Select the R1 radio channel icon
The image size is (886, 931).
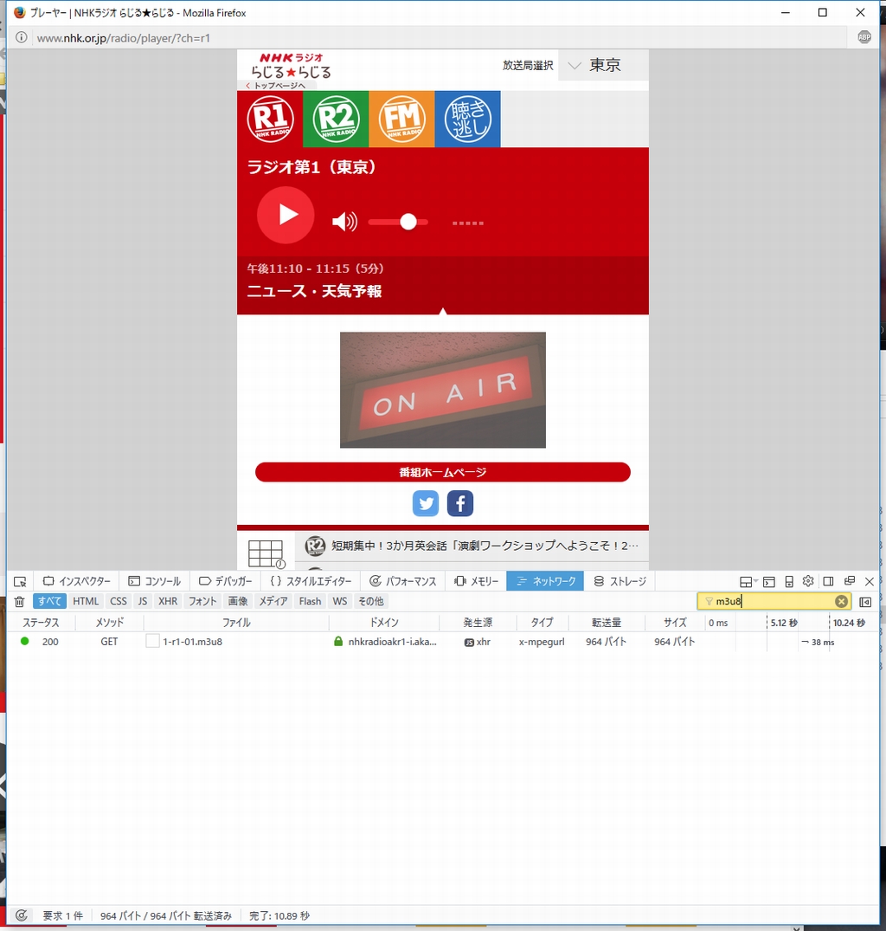[271, 119]
